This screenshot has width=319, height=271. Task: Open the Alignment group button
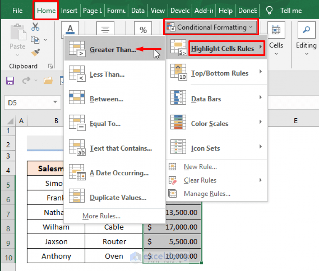[x=105, y=29]
